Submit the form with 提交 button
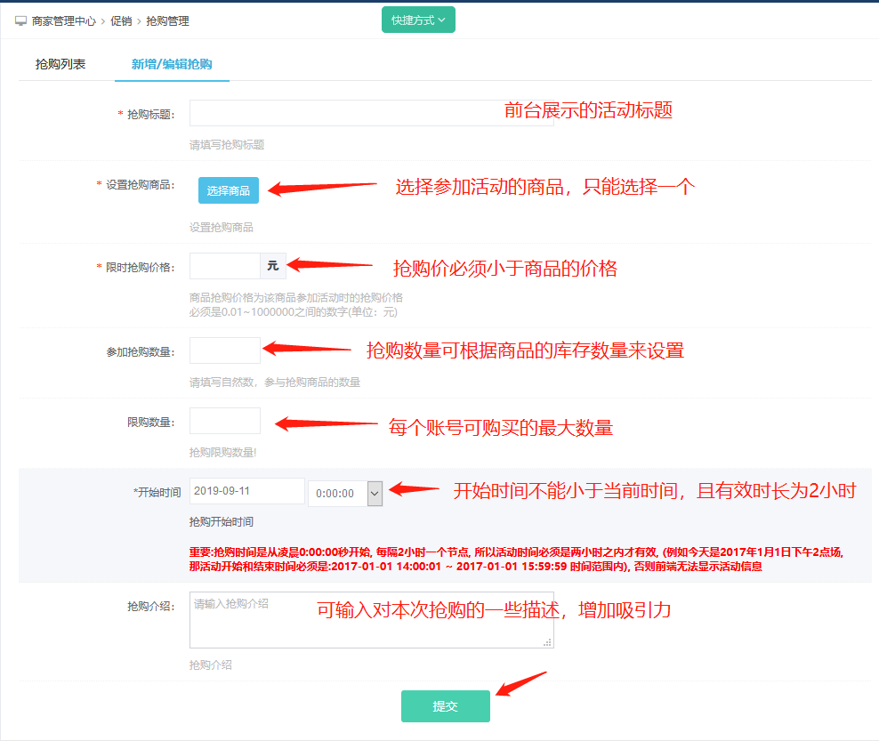The image size is (879, 741). click(x=445, y=706)
